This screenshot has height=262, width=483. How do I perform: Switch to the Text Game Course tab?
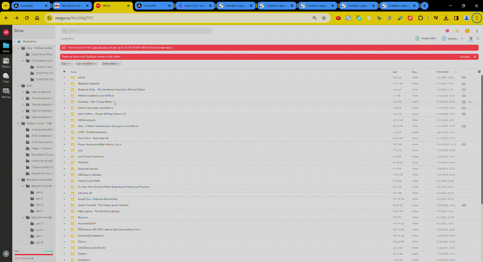click(x=71, y=6)
